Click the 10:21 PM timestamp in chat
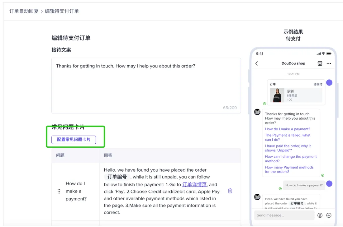Screen dimensions: 343x227 (x=293, y=74)
